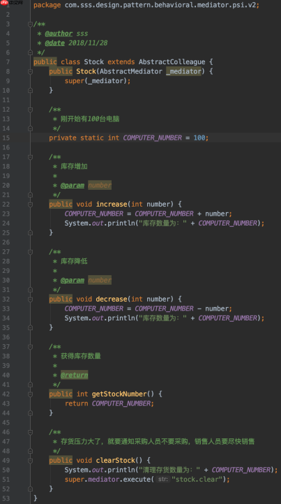Collapse the class Javadoc fold marker at line 3

point(30,24)
